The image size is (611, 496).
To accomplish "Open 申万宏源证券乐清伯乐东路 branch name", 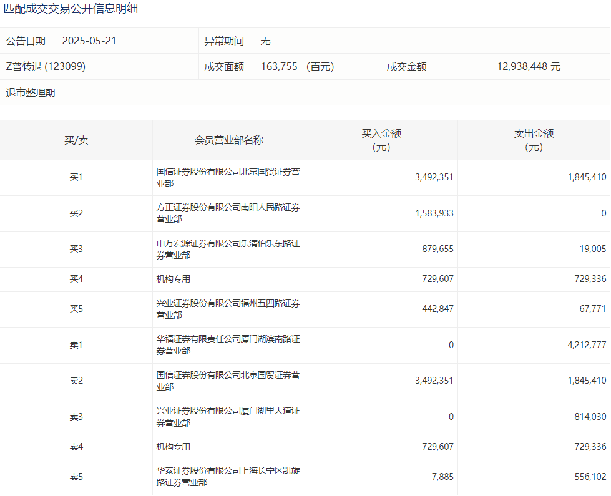I will [x=228, y=249].
